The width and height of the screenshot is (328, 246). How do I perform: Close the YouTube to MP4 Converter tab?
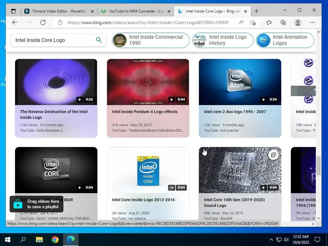tap(169, 11)
